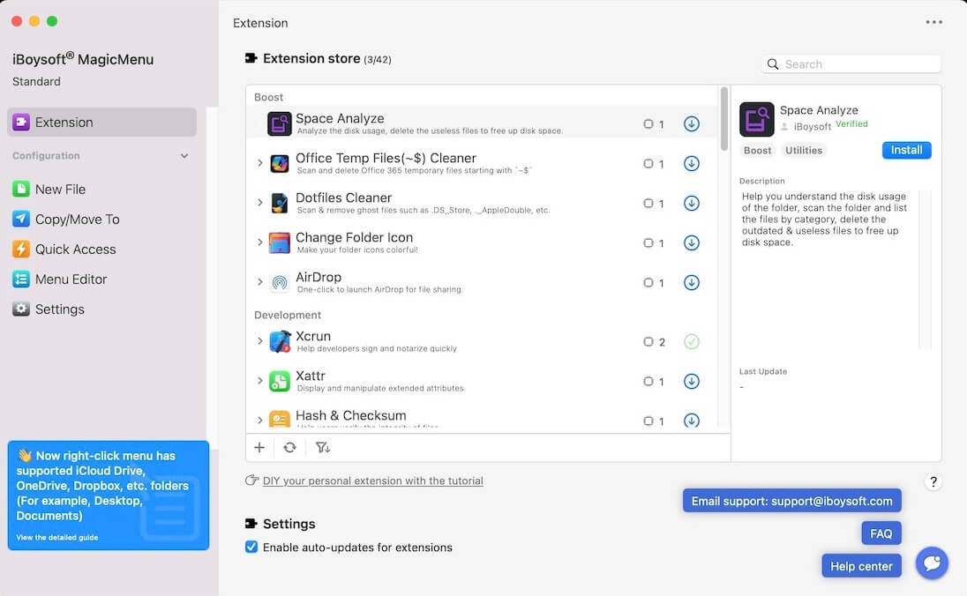Download the AirDrop extension
The width and height of the screenshot is (967, 596).
coord(692,282)
